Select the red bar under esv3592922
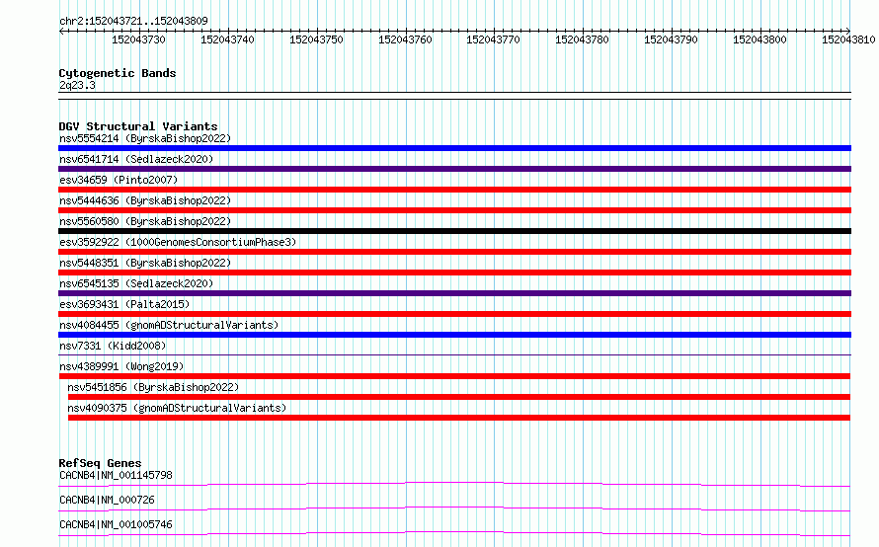The image size is (879, 547). tap(454, 252)
